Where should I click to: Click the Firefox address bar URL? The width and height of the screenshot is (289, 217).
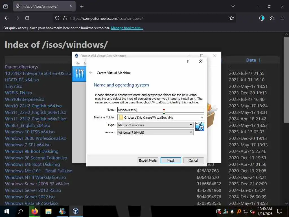tap(106, 18)
